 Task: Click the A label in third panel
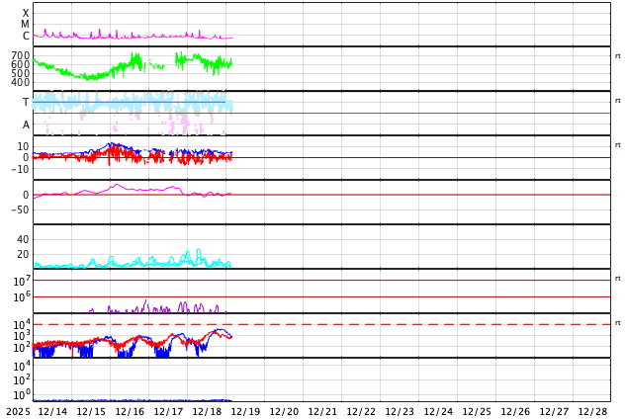point(26,126)
